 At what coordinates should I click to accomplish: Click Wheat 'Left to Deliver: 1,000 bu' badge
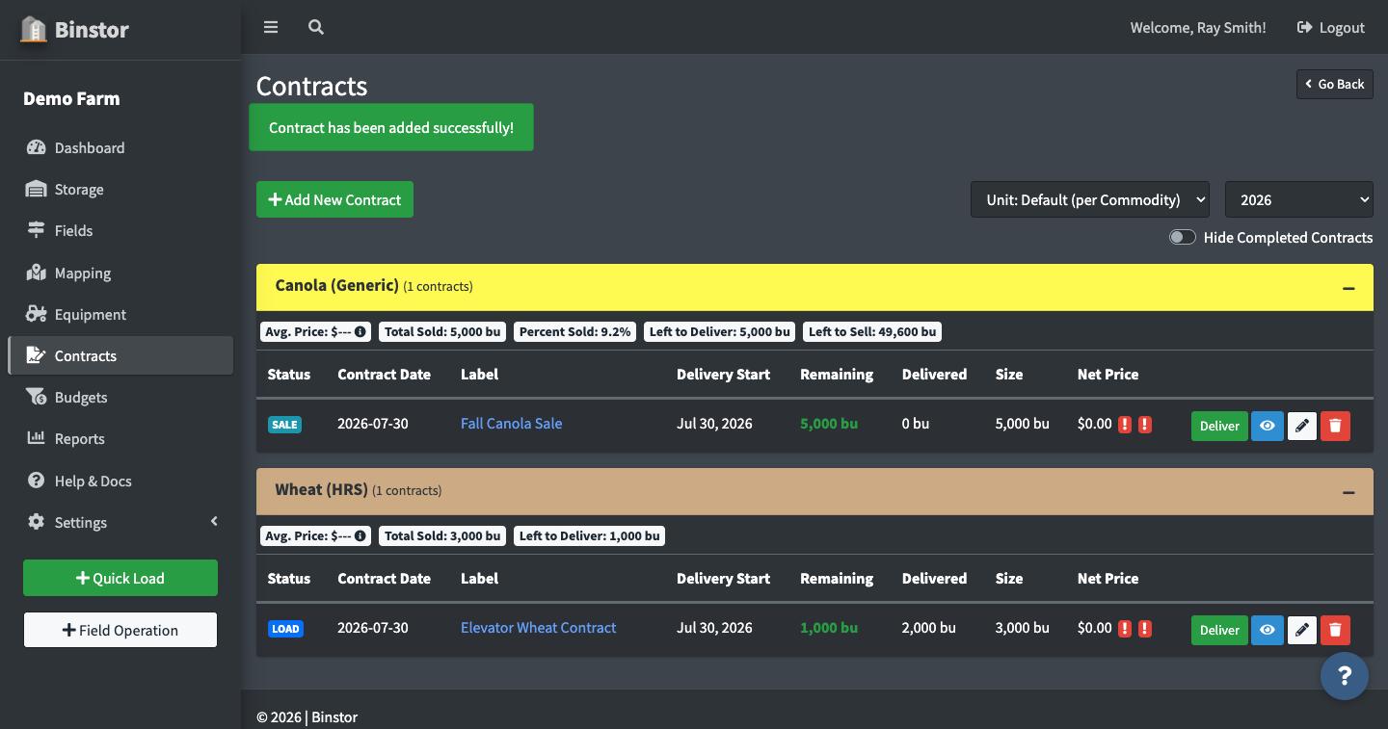(x=590, y=535)
